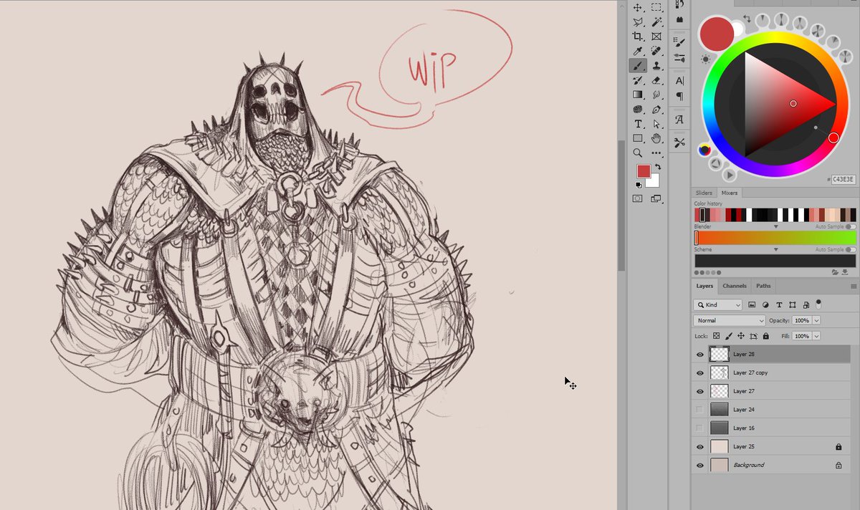This screenshot has width=860, height=510.
Task: Switch to the Sliders tab
Action: click(x=704, y=193)
